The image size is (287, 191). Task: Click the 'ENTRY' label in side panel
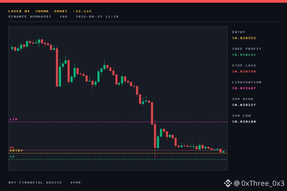[239, 32]
